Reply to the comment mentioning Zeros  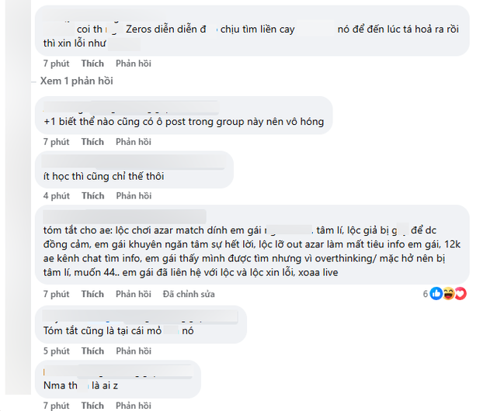pyautogui.click(x=133, y=63)
